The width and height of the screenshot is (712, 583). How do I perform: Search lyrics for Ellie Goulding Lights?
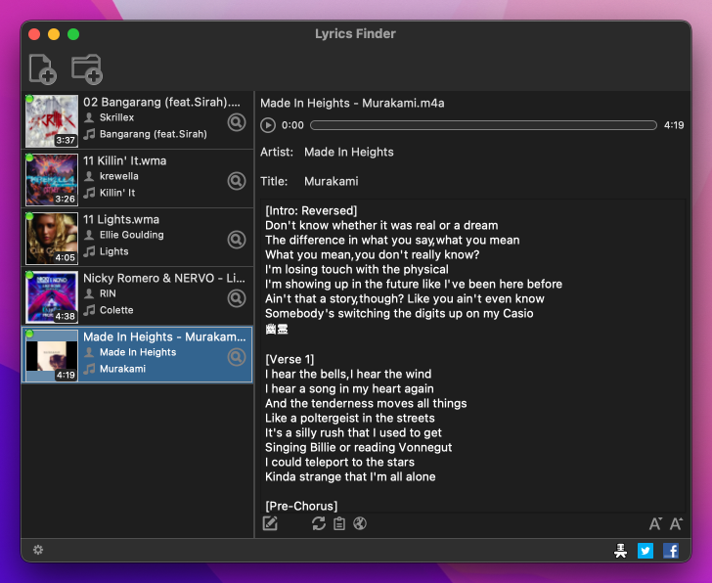pyautogui.click(x=237, y=240)
